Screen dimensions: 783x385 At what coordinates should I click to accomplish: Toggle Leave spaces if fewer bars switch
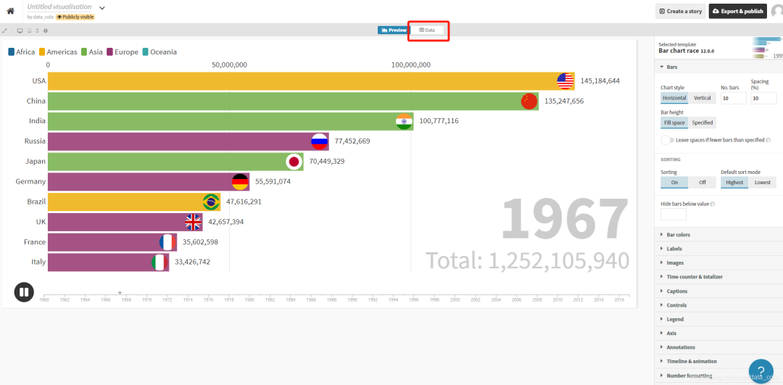coord(667,140)
